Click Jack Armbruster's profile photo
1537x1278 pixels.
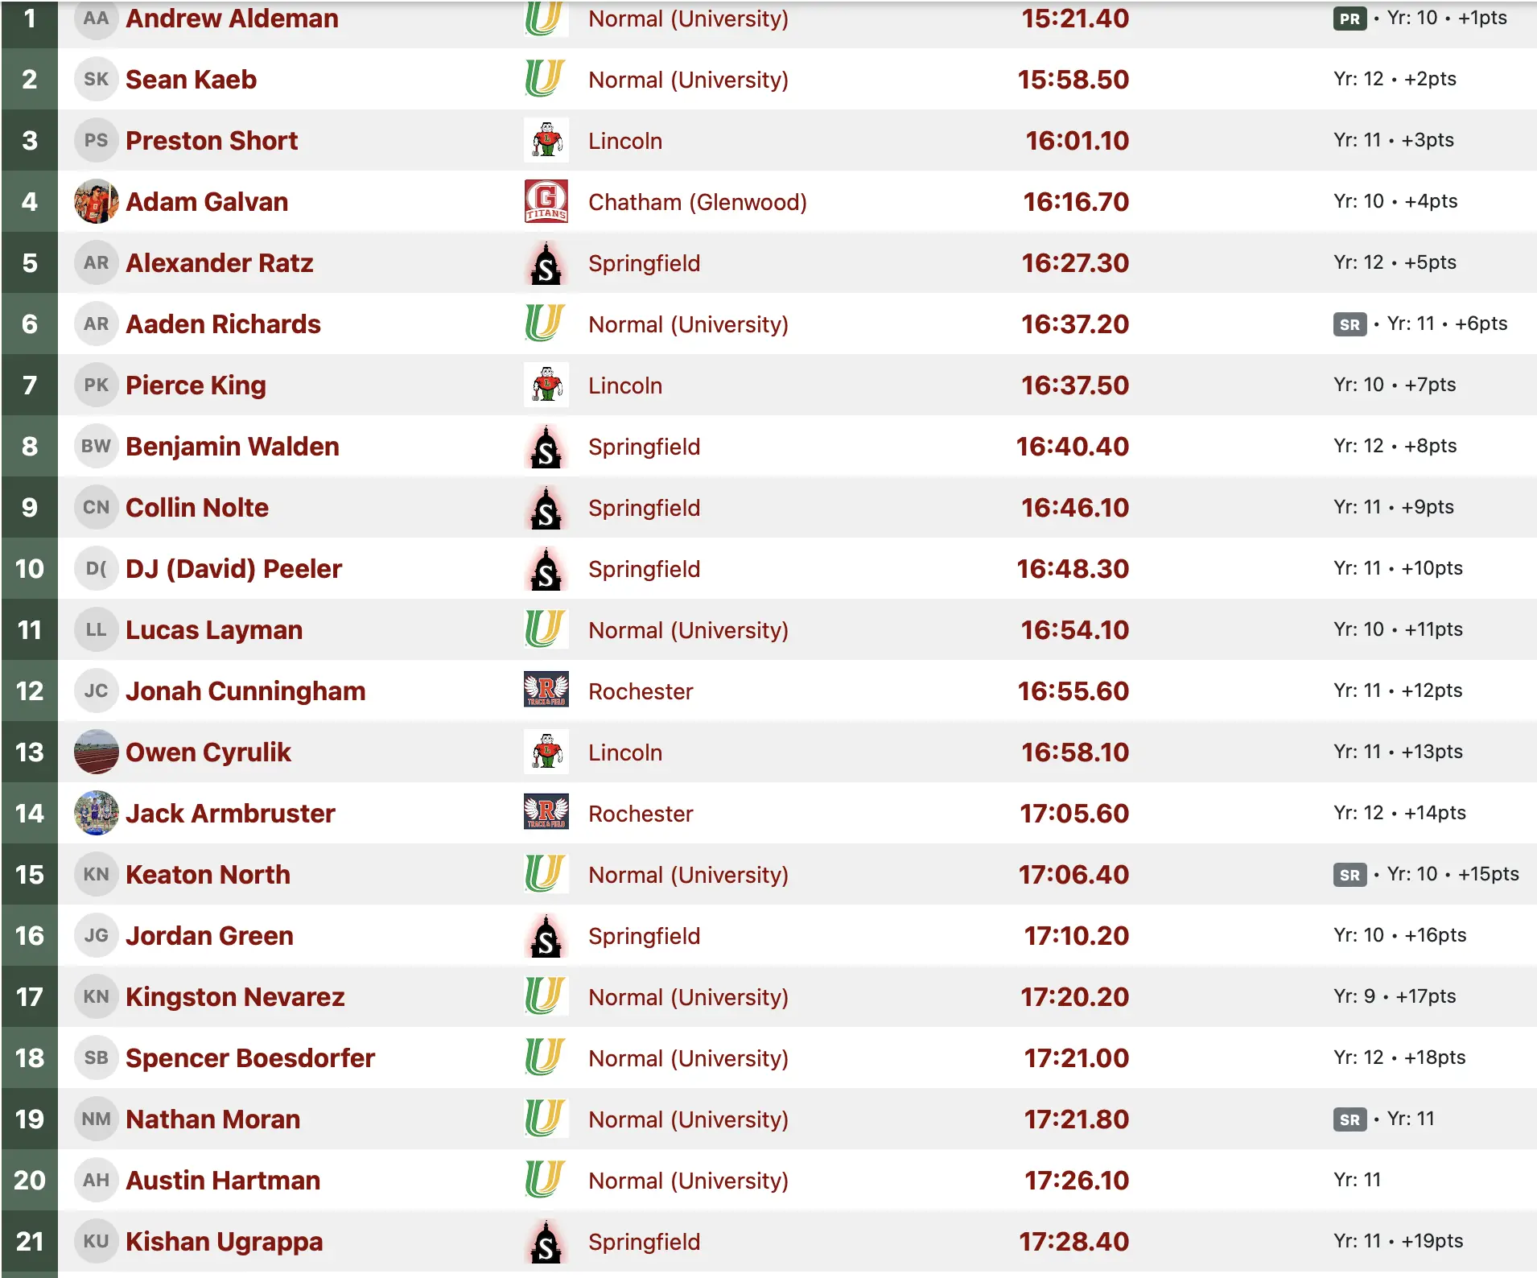(96, 813)
